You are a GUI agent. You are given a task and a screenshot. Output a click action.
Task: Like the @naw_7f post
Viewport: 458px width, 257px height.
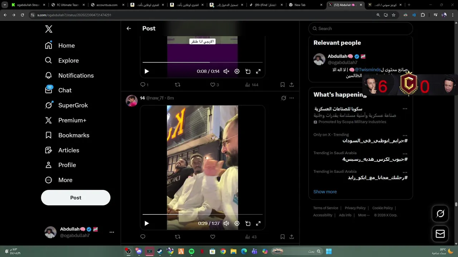point(213,237)
